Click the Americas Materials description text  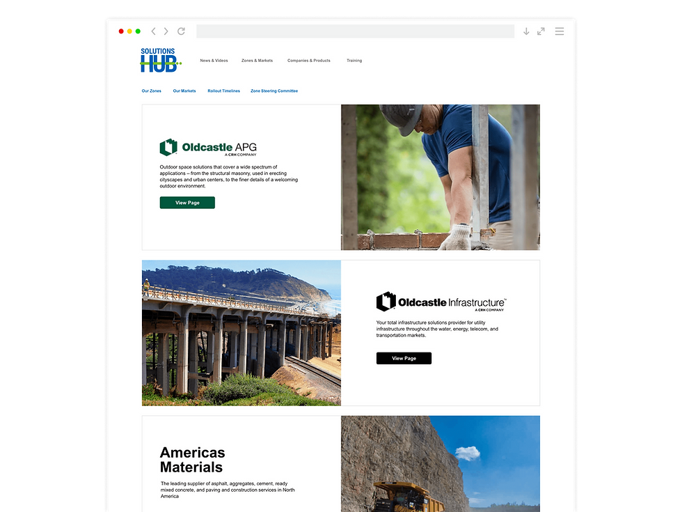coord(228,490)
